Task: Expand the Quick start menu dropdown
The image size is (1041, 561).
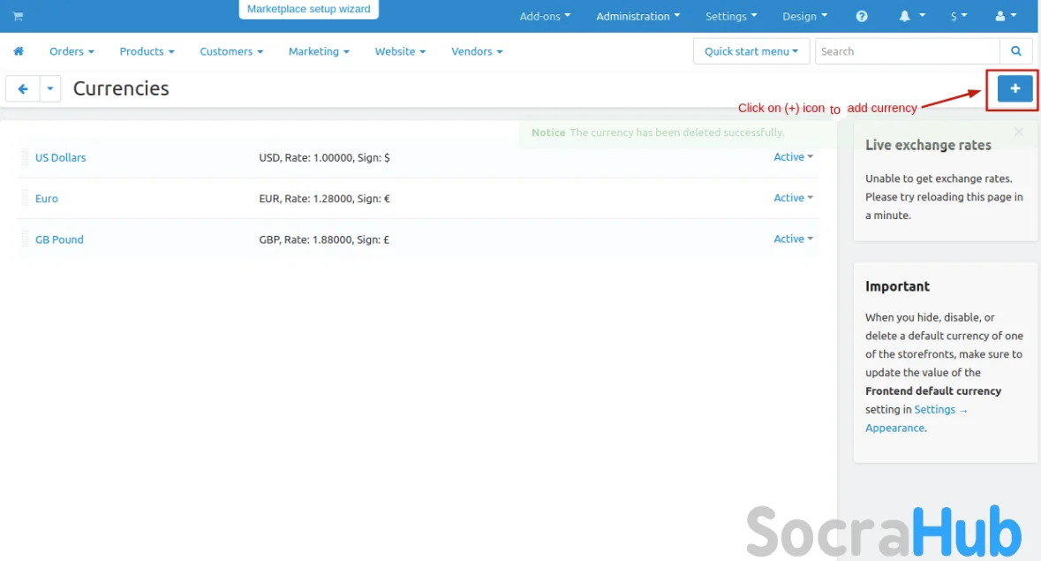Action: point(751,51)
